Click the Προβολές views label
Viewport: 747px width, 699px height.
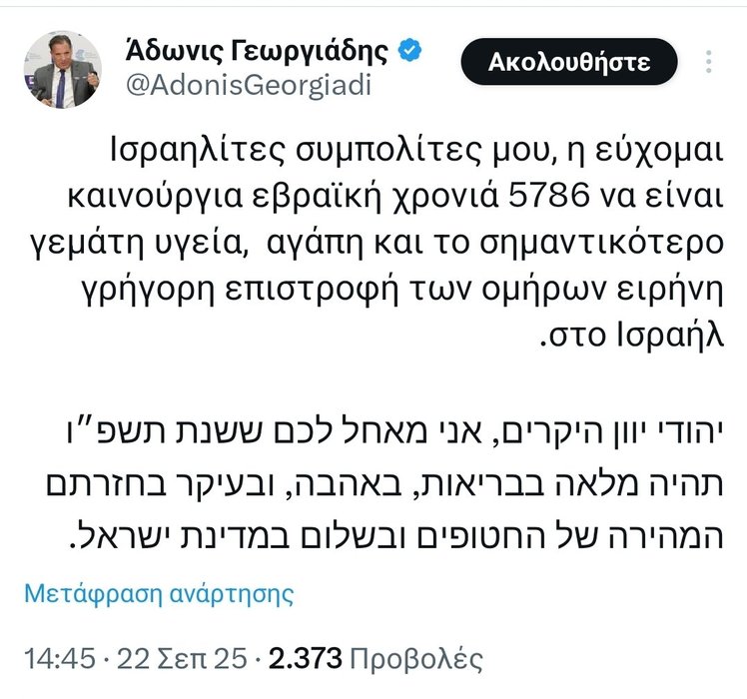coord(414,659)
